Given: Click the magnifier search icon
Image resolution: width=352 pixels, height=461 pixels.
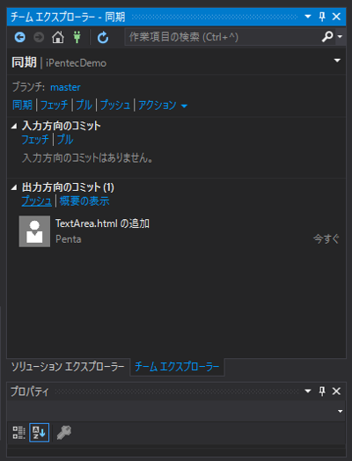Looking at the screenshot, I should (x=327, y=37).
